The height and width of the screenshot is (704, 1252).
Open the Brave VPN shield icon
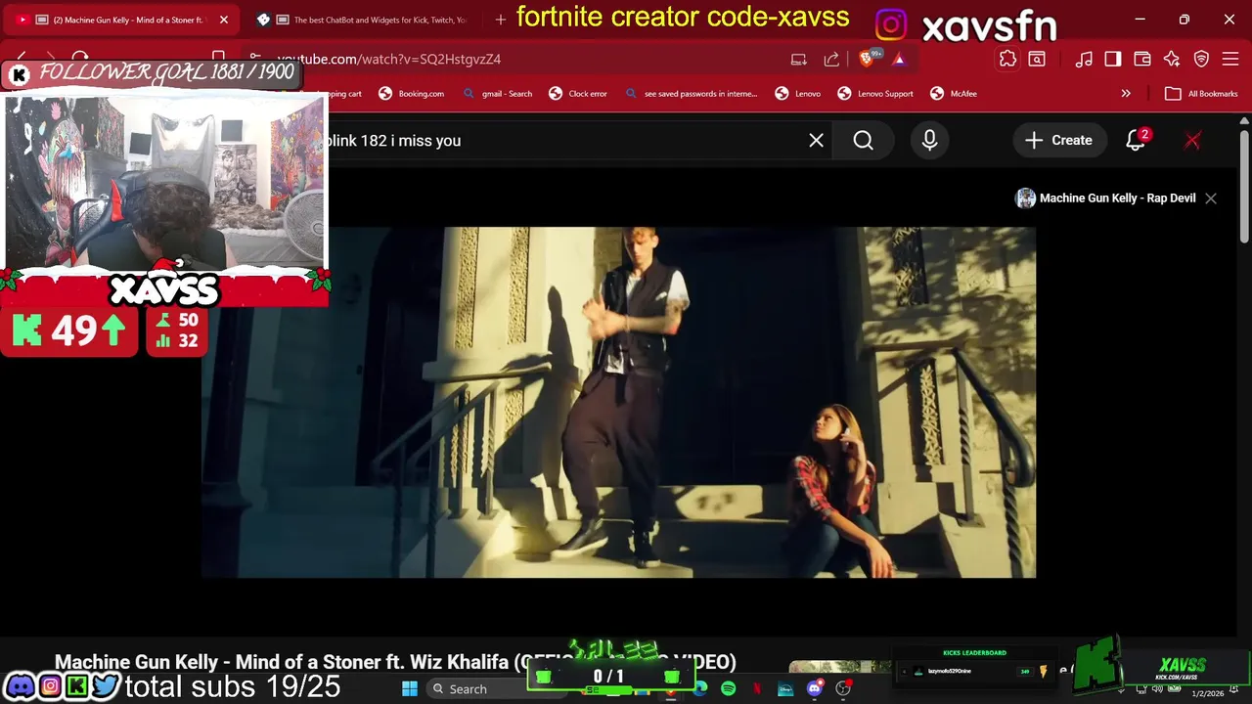point(1201,59)
